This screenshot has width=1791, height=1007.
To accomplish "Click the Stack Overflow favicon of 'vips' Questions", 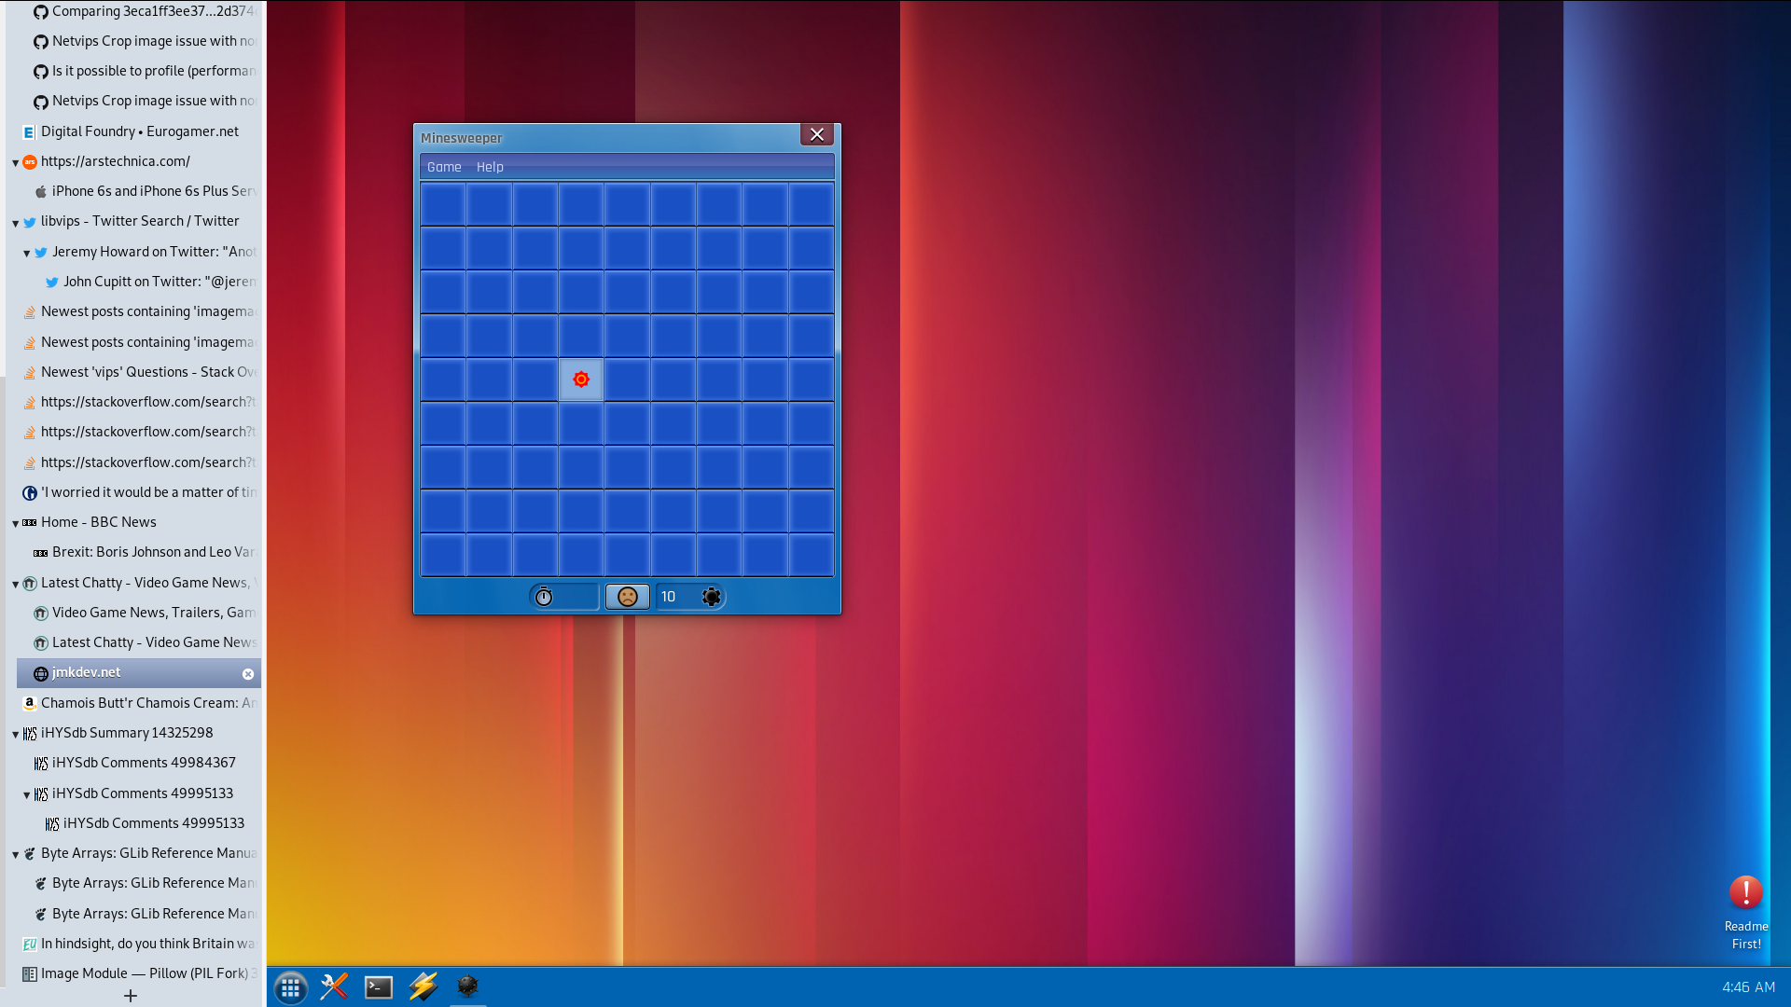I will 30,373.
